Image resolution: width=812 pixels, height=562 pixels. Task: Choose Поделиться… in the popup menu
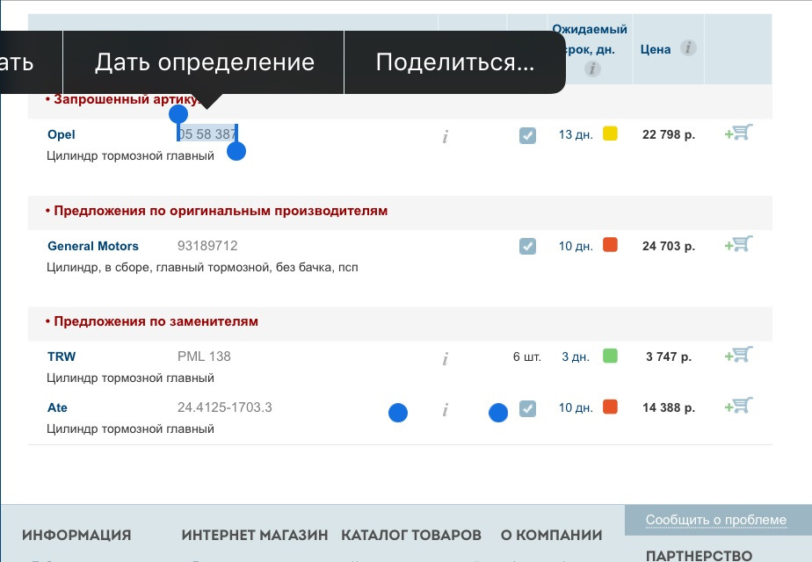pyautogui.click(x=454, y=62)
